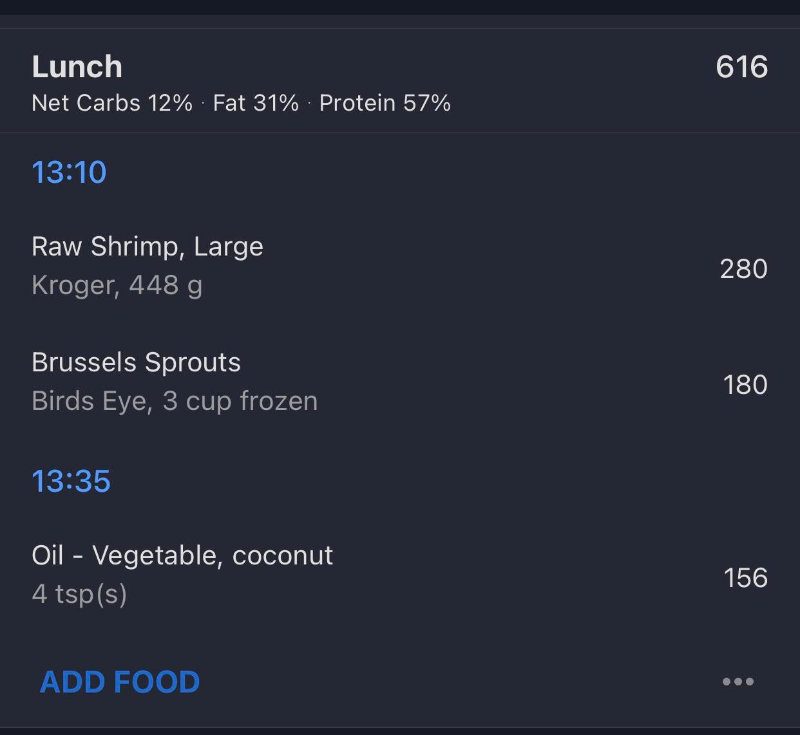
Task: Click the Net Carbs 12% label
Action: click(x=112, y=103)
